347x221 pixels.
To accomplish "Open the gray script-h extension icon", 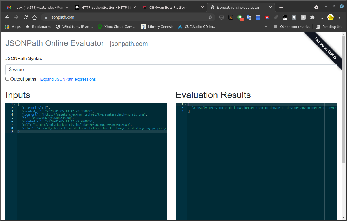I will pos(303,17).
